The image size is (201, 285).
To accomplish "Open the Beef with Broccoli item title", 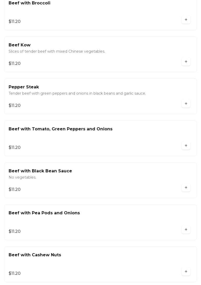I will (29, 3).
